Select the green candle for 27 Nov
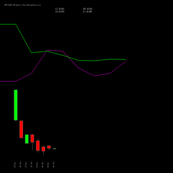 pos(27,139)
